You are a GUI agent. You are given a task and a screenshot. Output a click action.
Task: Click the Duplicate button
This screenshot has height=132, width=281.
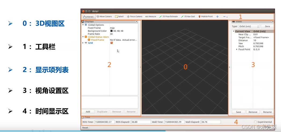pyautogui.click(x=102, y=112)
